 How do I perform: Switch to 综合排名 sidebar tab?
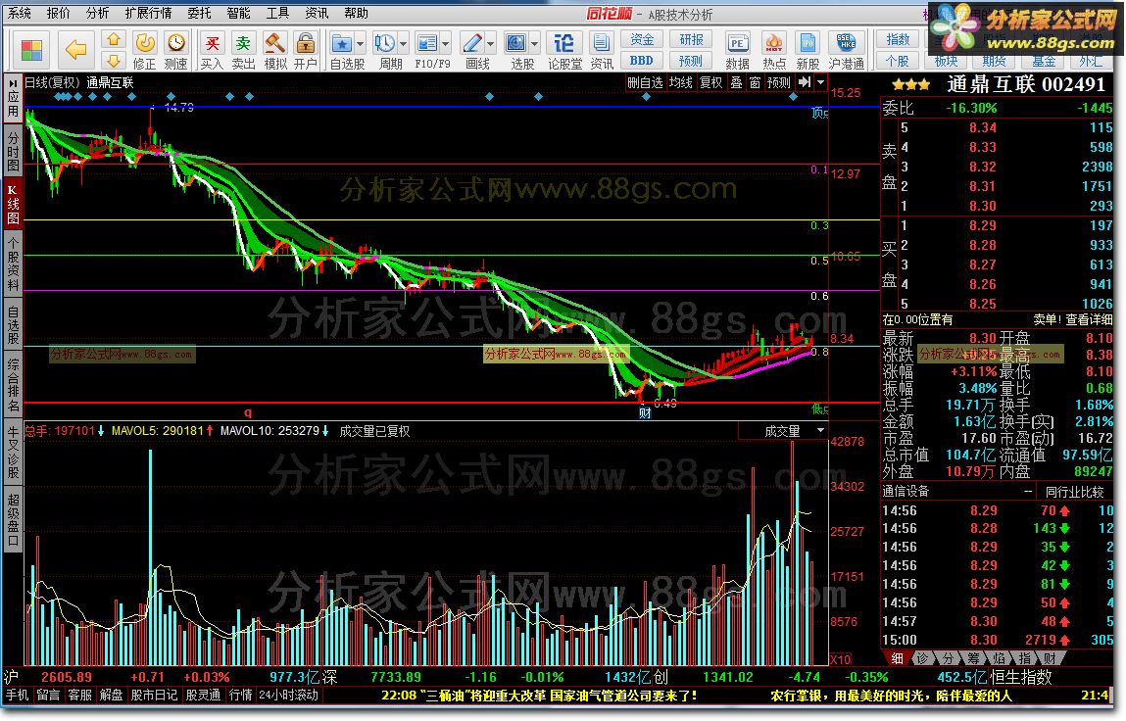pos(13,385)
